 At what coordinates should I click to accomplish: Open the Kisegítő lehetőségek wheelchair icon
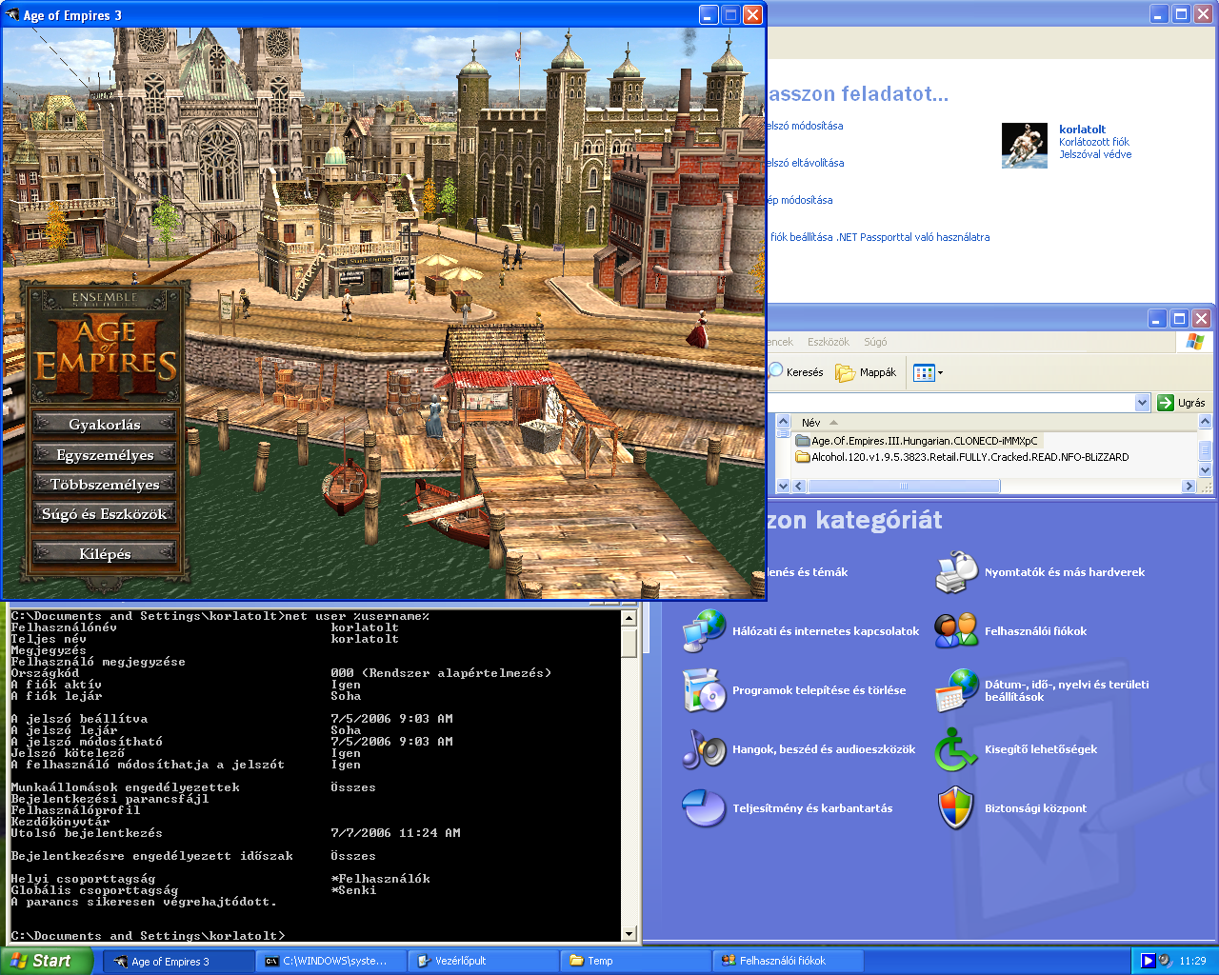(x=956, y=749)
